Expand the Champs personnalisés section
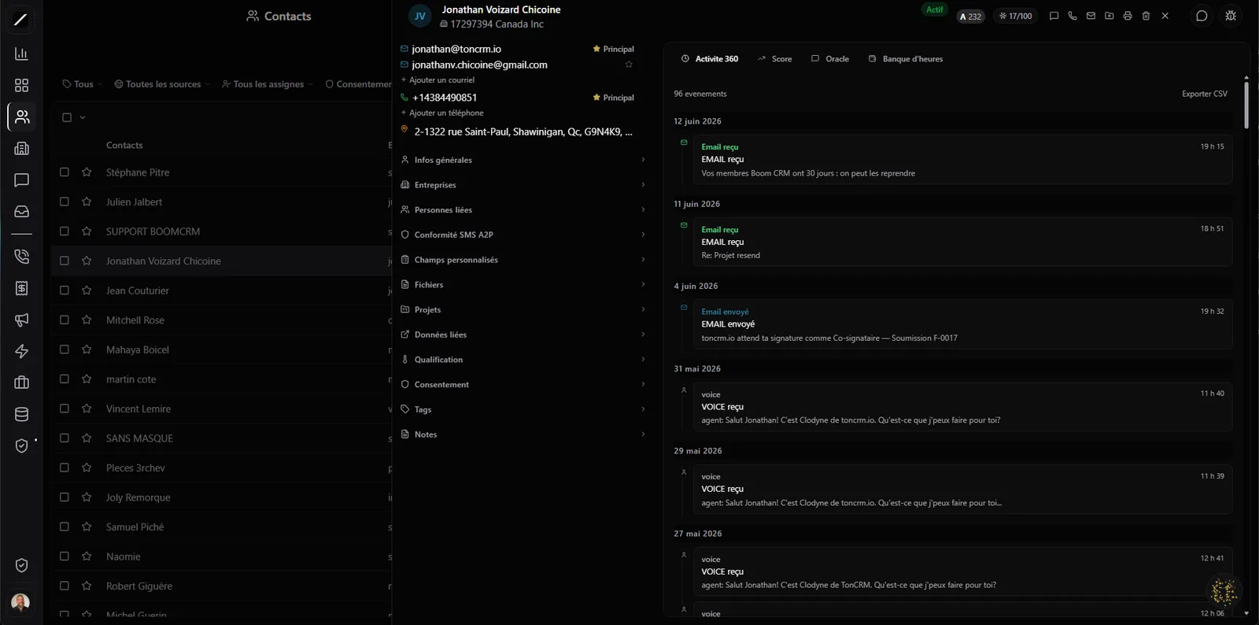Screen dimensions: 1259x625 point(523,260)
